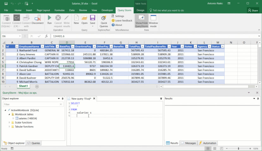Click the Share button
Viewport: 262px width, 151px height.
253,10
